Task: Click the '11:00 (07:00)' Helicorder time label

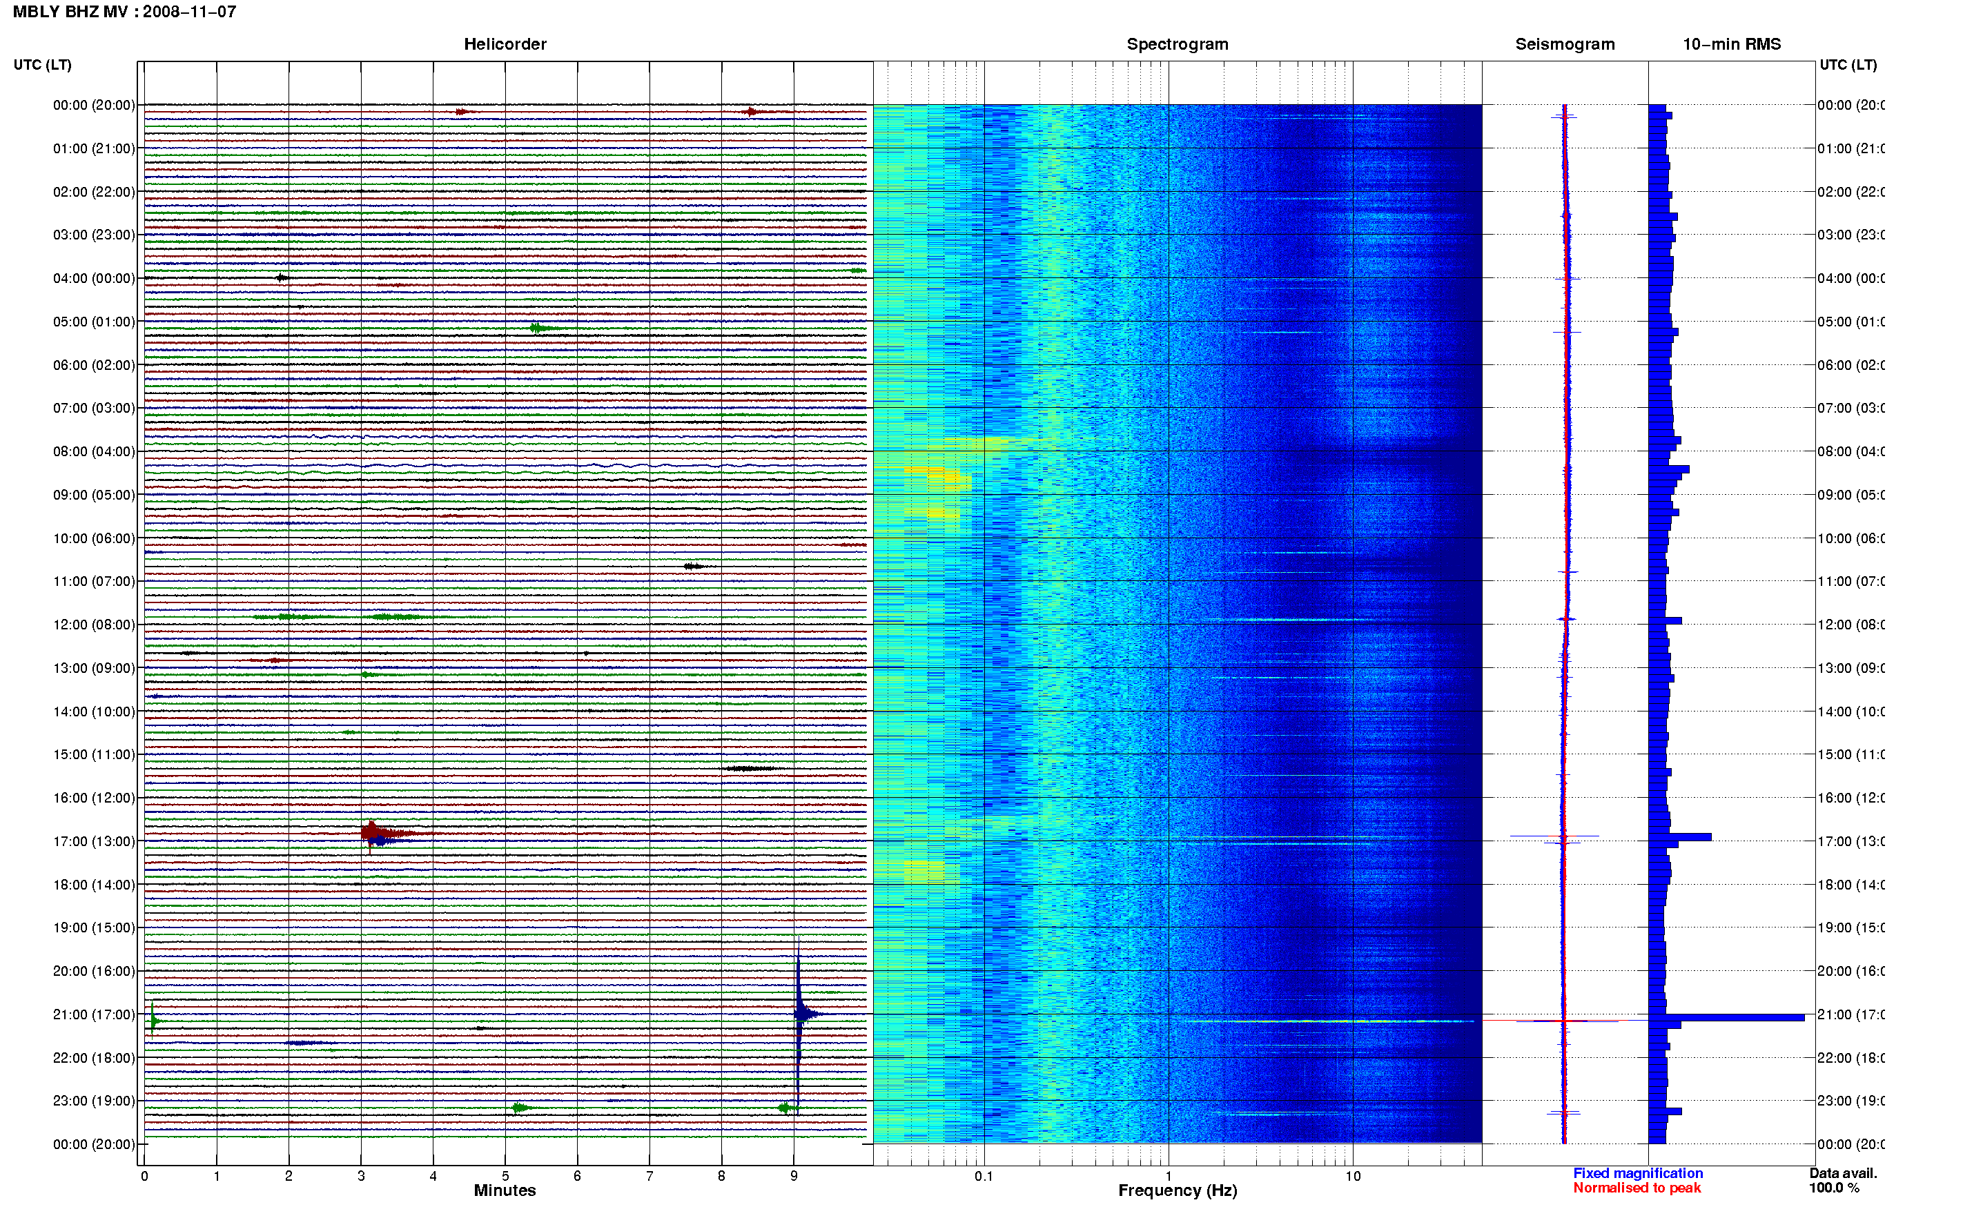Action: (x=94, y=581)
